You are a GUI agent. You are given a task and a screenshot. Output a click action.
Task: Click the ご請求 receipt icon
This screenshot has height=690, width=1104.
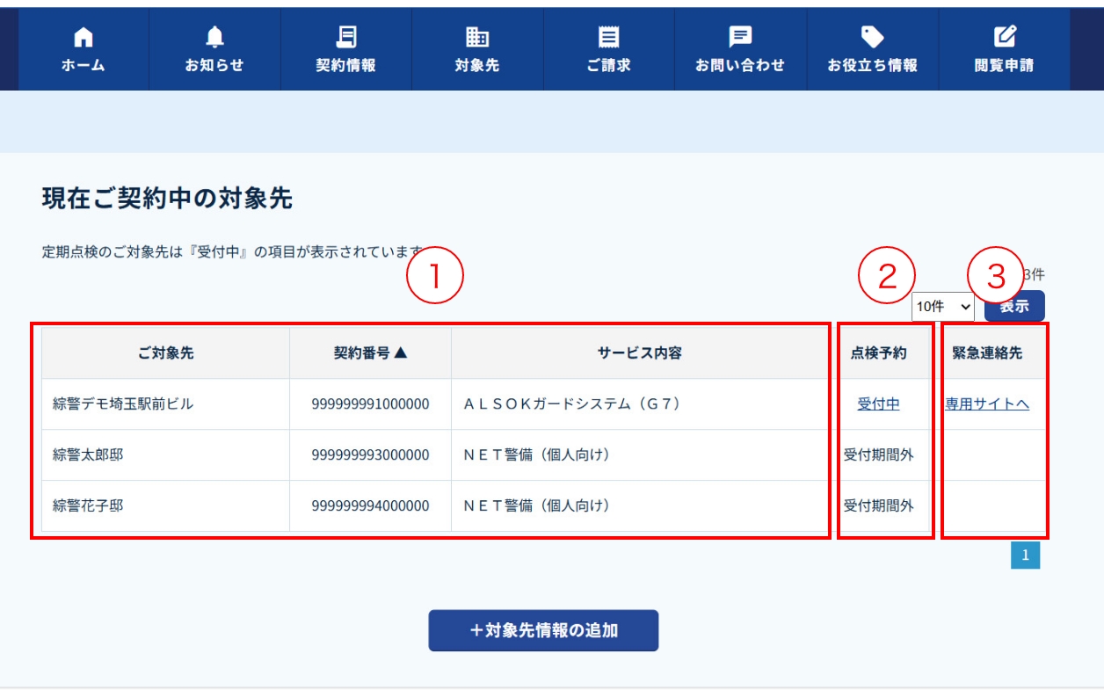tap(609, 37)
